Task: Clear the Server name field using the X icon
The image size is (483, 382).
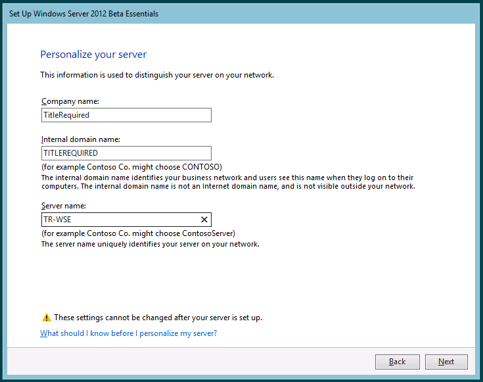Action: click(x=204, y=220)
